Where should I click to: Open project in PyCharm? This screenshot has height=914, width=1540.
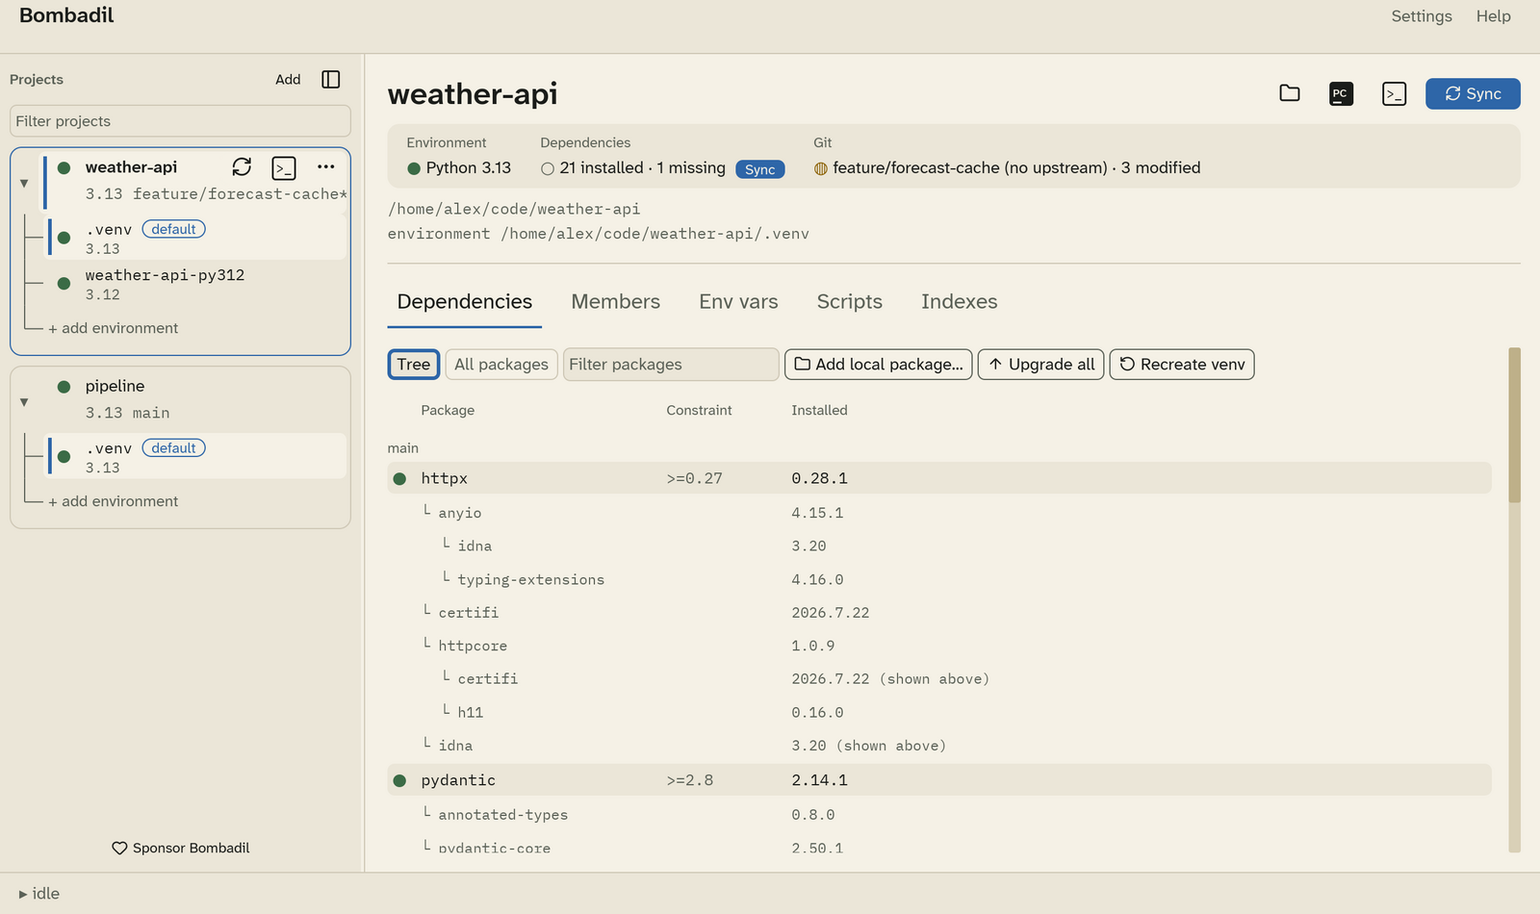1341,93
